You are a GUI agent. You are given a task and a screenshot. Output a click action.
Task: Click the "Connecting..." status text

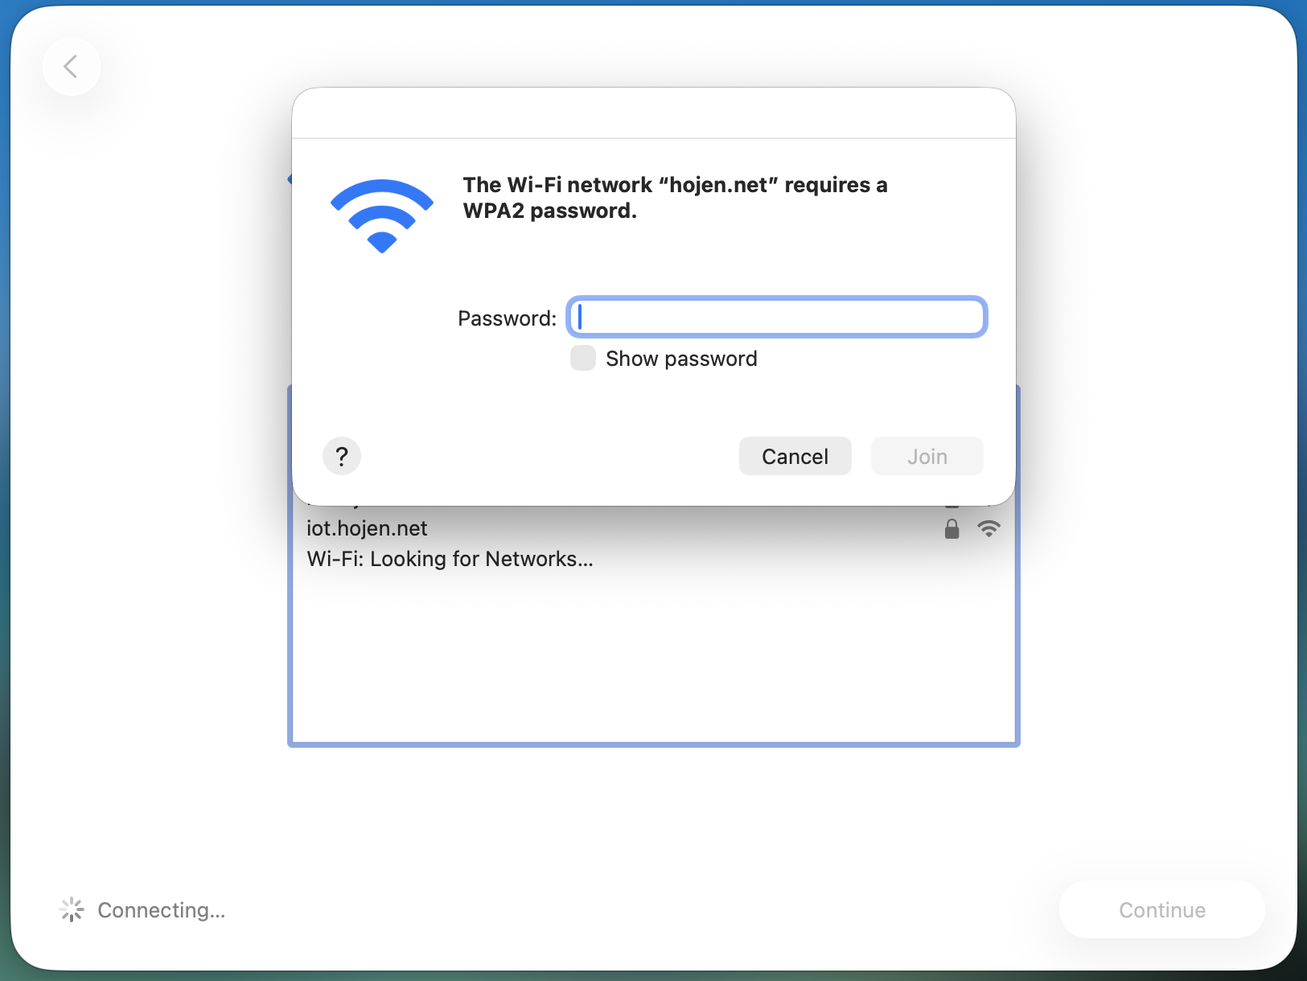coord(162,910)
